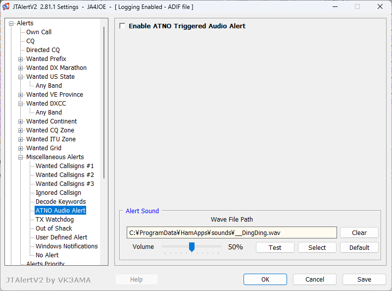Collapse the Wanted US State node
This screenshot has width=392, height=291.
click(x=20, y=77)
